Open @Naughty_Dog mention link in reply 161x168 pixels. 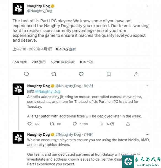(x=48, y=91)
